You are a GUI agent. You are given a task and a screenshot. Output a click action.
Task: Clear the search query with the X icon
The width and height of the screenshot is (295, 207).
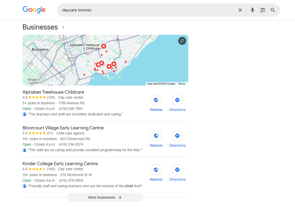point(240,10)
